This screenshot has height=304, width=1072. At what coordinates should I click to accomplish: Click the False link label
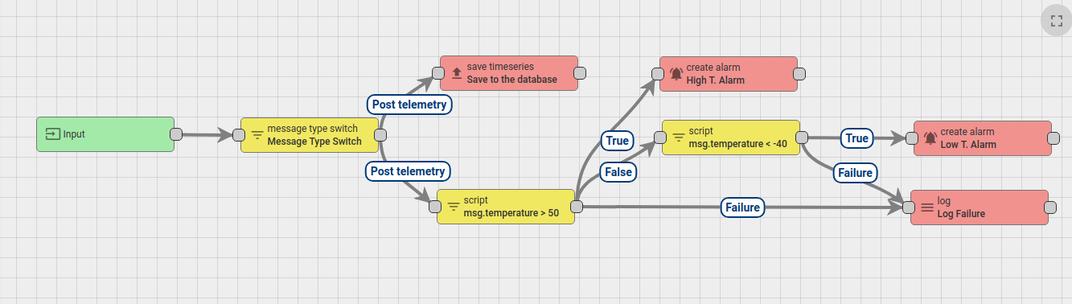tap(618, 171)
